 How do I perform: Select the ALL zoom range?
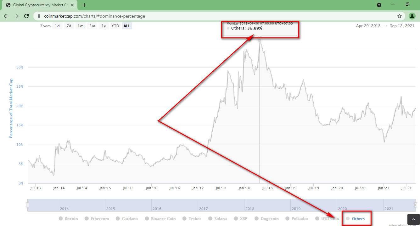point(127,26)
